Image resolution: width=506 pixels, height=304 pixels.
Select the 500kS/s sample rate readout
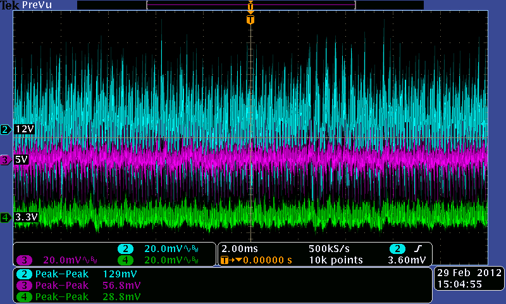point(329,249)
